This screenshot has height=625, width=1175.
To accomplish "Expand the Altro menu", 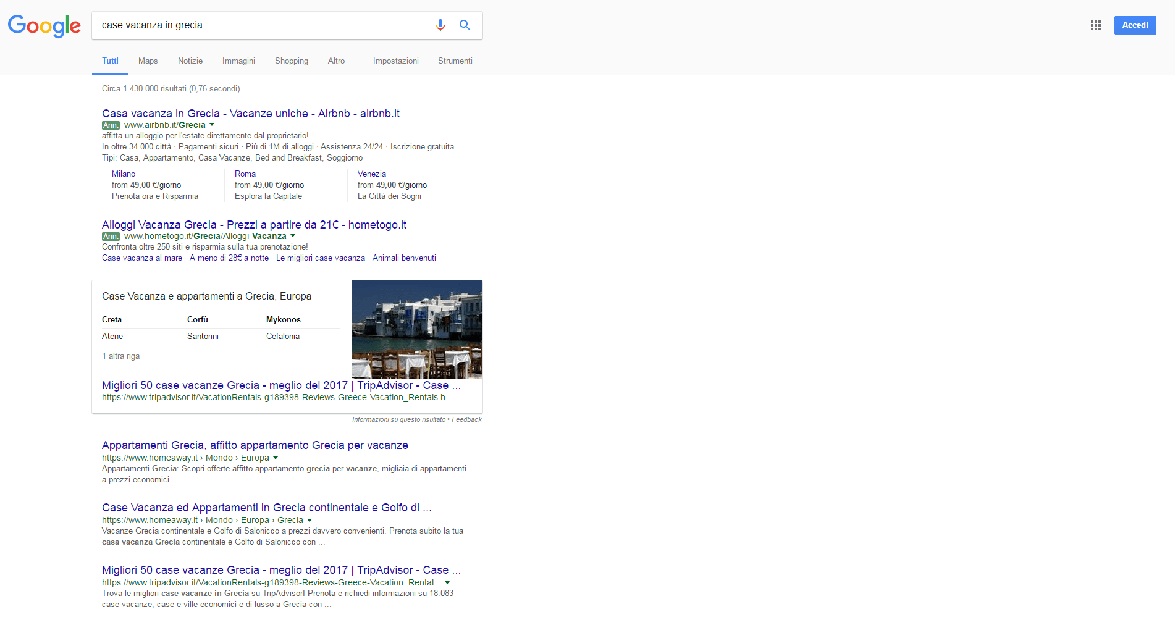I will (x=337, y=61).
